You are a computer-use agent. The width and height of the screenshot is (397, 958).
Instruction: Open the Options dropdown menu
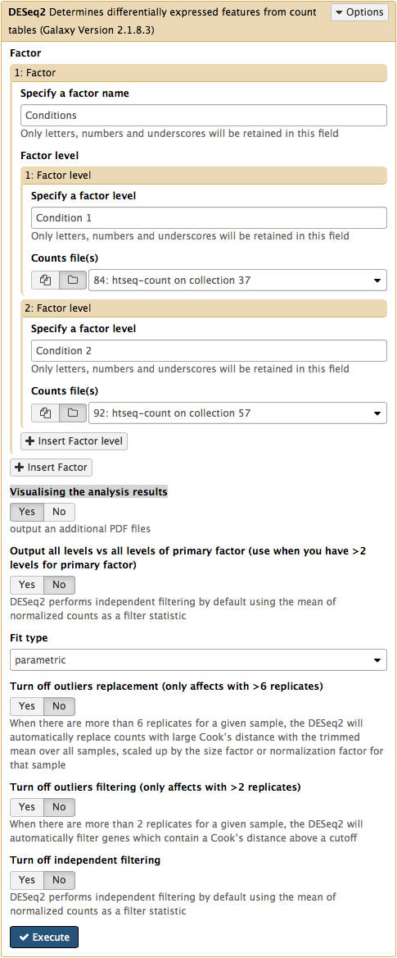click(x=359, y=12)
